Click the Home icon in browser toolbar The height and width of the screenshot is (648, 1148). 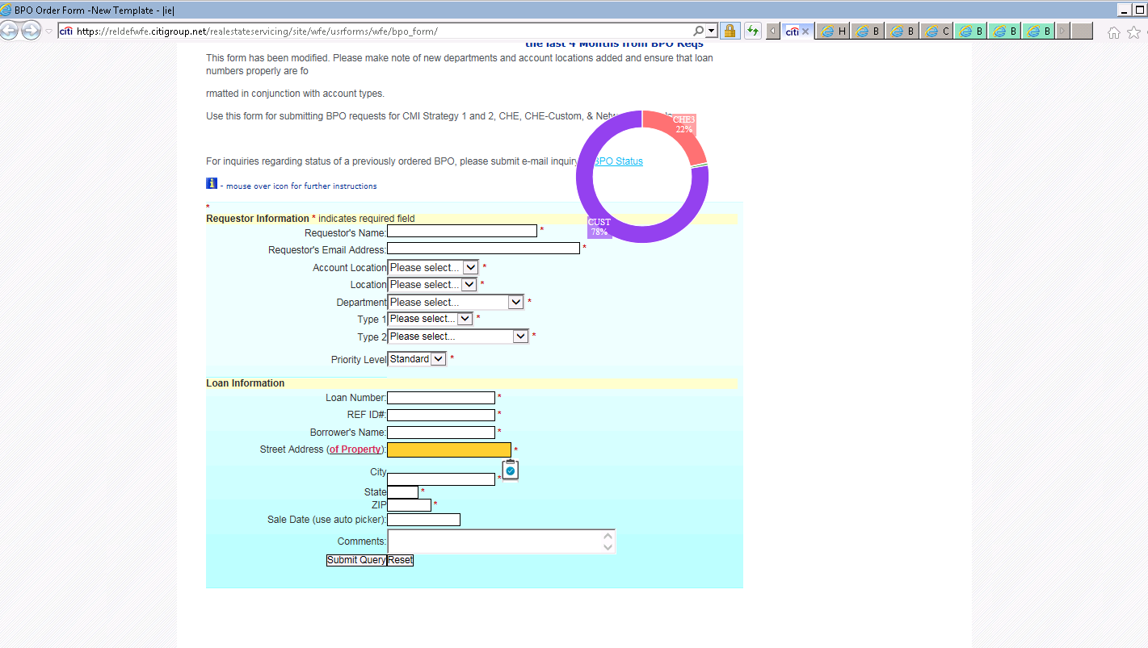pos(1114,32)
